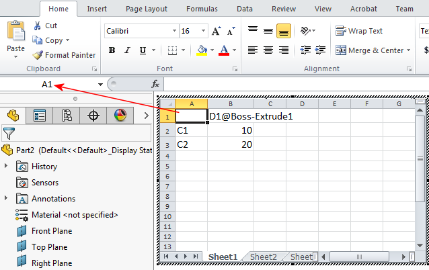Open the ConfigurationManager tab icon
This screenshot has width=429, height=270.
pos(67,116)
